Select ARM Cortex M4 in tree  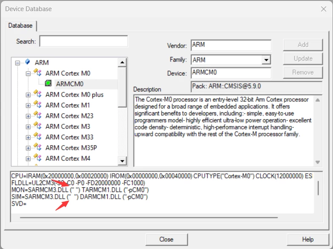(68, 158)
